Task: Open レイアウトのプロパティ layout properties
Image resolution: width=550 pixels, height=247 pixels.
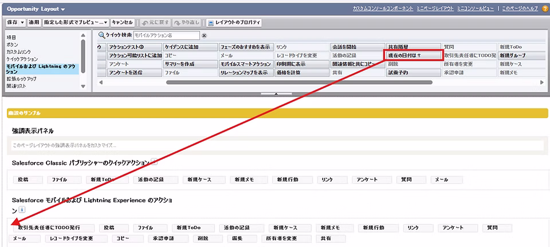Action: [x=234, y=23]
